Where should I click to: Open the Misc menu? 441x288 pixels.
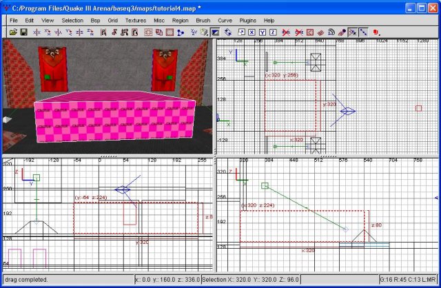(159, 21)
